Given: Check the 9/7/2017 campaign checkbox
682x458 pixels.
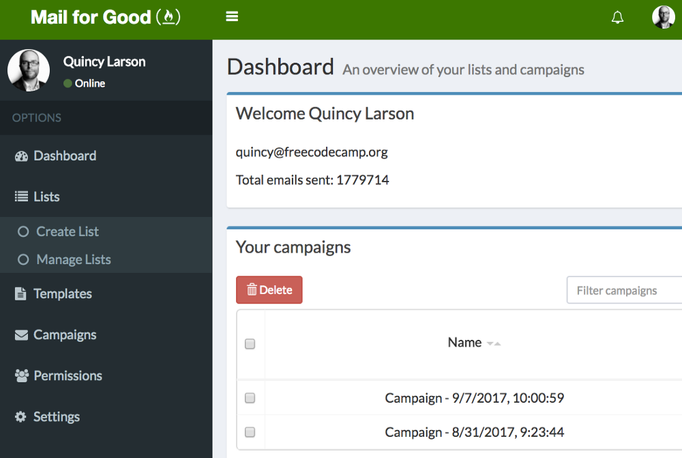Looking at the screenshot, I should (250, 398).
